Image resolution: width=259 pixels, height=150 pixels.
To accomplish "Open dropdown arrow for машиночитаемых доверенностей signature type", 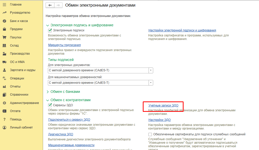I will tap(151, 83).
